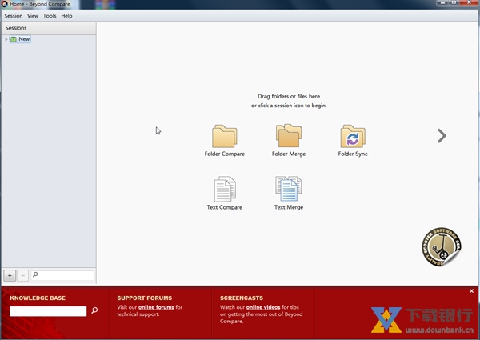Screen dimensions: 480x340
Task: Start a Folder Sync session
Action: (353, 136)
